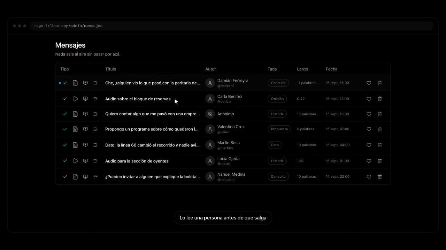Image resolution: width=446 pixels, height=250 pixels.
Task: Toggle the green check on Damián Ferreyra's row
Action: pos(65,83)
